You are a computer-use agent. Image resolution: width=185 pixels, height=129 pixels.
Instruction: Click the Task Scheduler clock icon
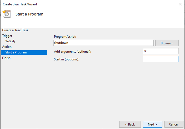6,14
